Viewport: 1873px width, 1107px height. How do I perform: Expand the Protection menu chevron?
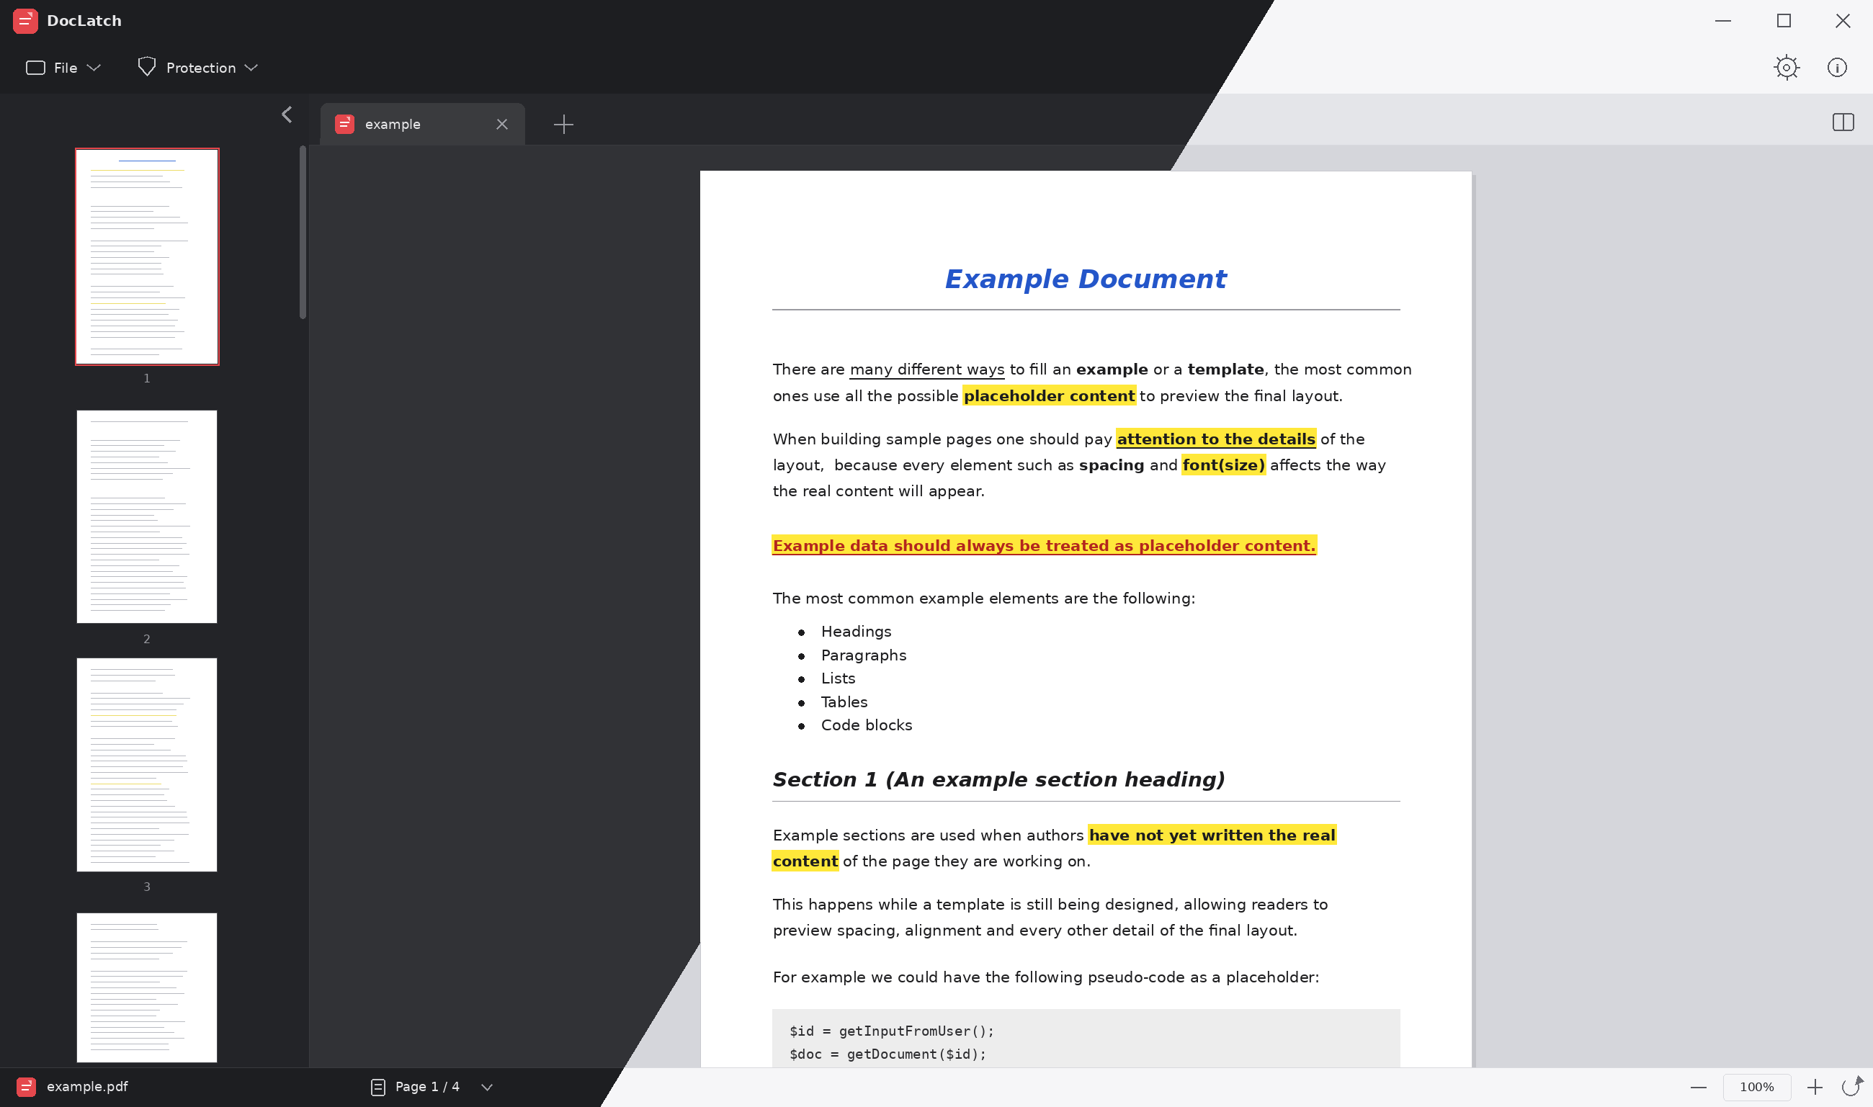(x=251, y=68)
